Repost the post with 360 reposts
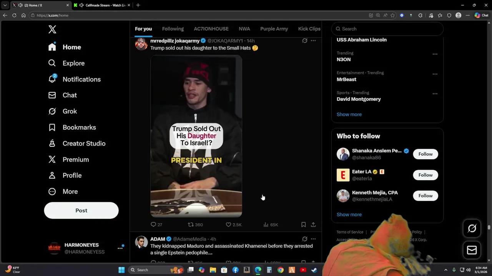Screen dimensions: 492x276 (195, 225)
